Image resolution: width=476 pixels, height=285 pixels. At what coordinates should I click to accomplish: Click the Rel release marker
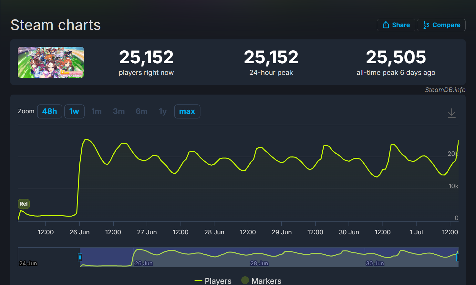click(x=24, y=204)
